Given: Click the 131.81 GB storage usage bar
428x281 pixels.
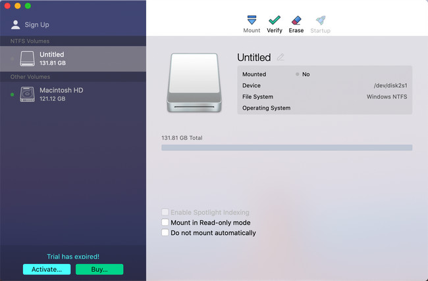Looking at the screenshot, I should [286, 148].
